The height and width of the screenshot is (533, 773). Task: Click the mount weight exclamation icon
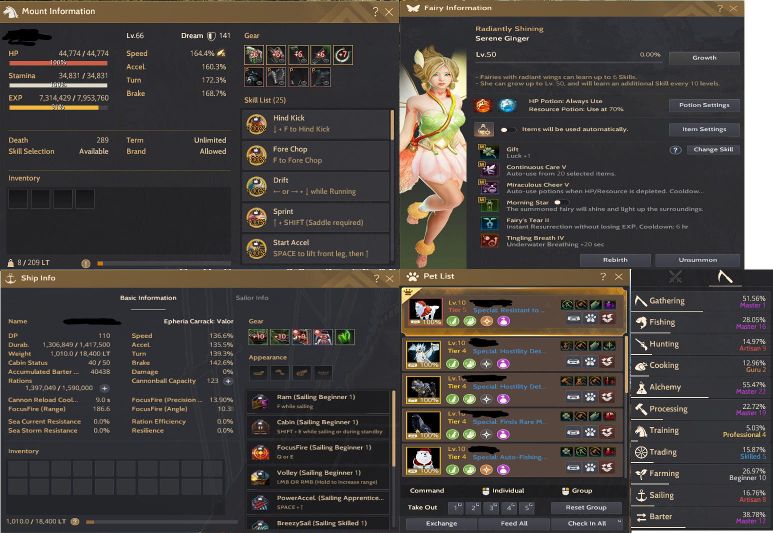coord(86,263)
